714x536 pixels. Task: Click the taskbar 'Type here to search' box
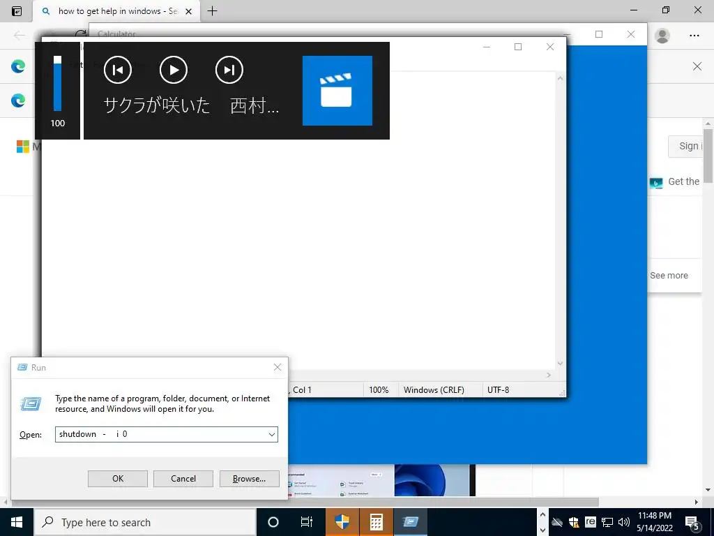(145, 522)
